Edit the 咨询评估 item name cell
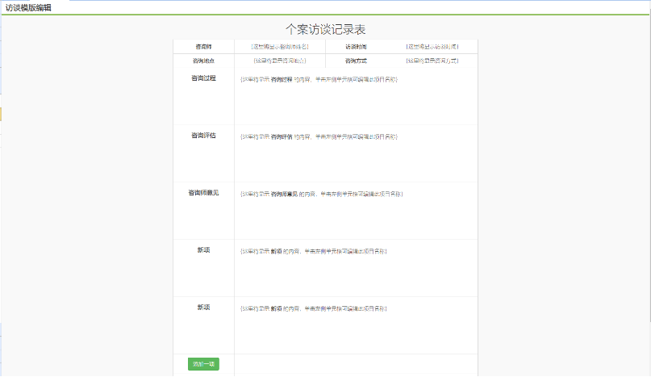Viewport: 651px width, 377px height. click(x=203, y=136)
